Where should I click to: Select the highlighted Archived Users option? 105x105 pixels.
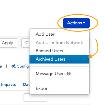pyautogui.click(x=59, y=59)
